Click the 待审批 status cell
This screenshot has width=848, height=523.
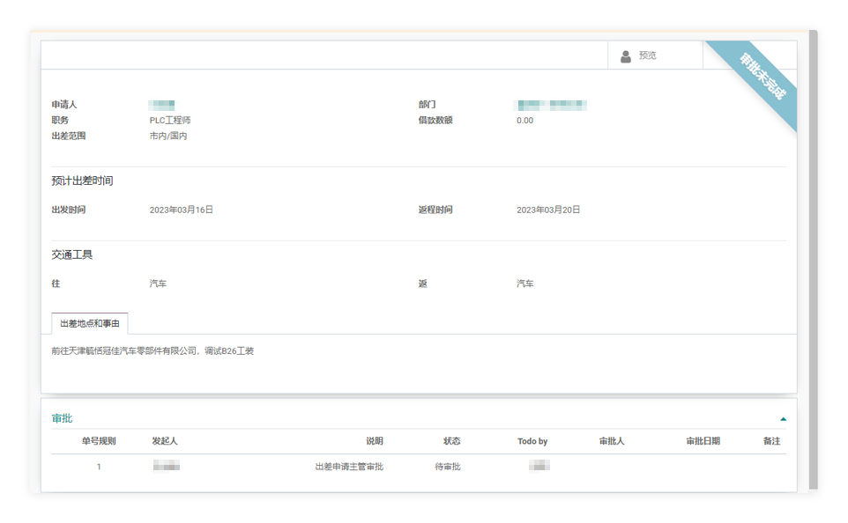point(448,467)
